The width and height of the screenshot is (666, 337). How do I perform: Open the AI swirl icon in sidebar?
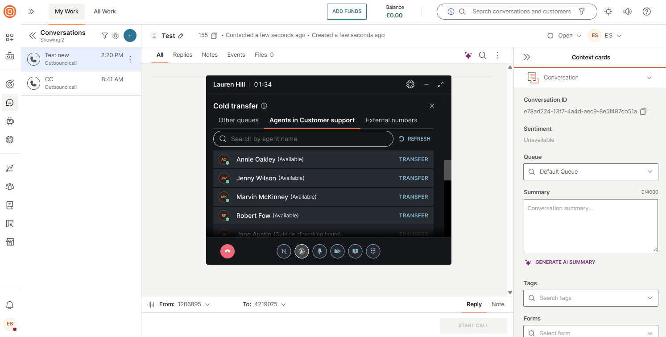[10, 140]
